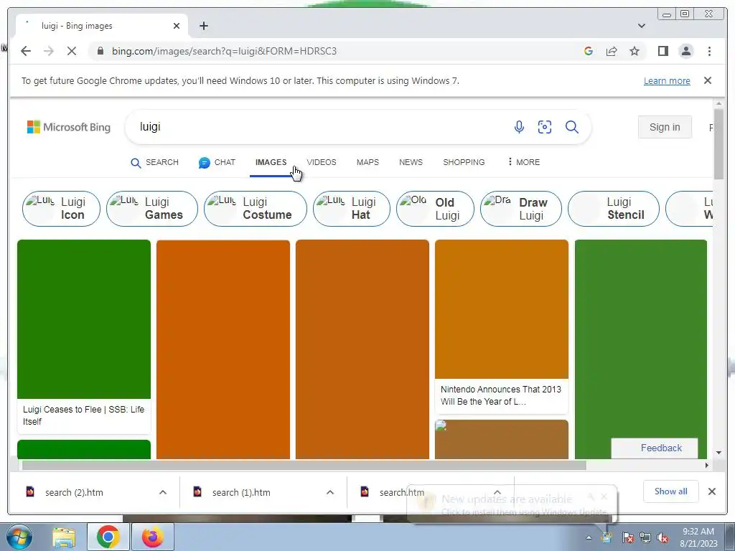
Task: Click the scroll right arrow
Action: point(707,465)
